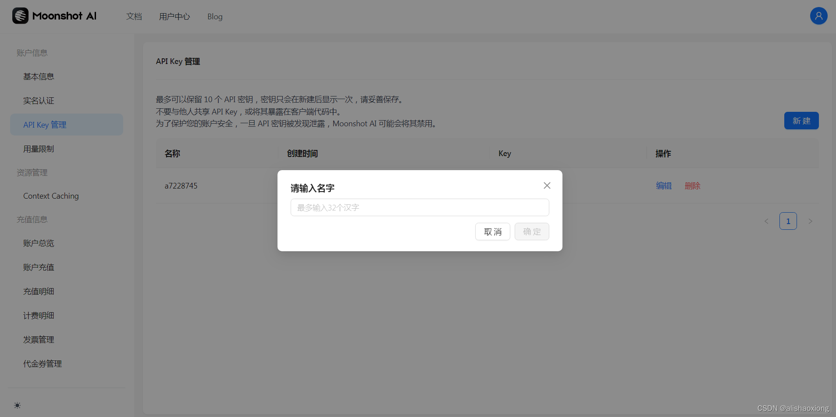This screenshot has height=417, width=836.
Task: Click 取消 in the dialog
Action: [x=493, y=232]
